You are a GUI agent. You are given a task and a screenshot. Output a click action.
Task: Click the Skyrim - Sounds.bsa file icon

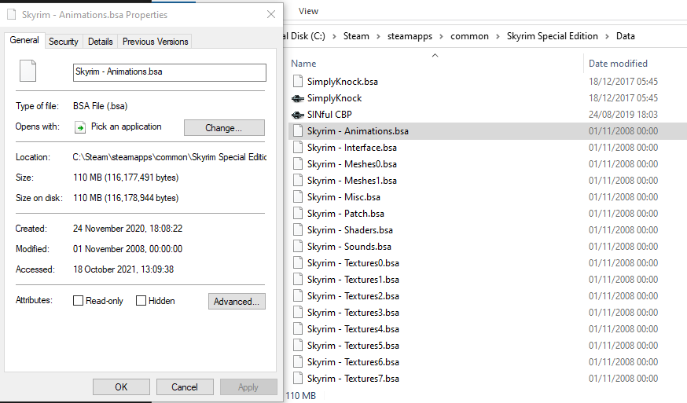(298, 246)
